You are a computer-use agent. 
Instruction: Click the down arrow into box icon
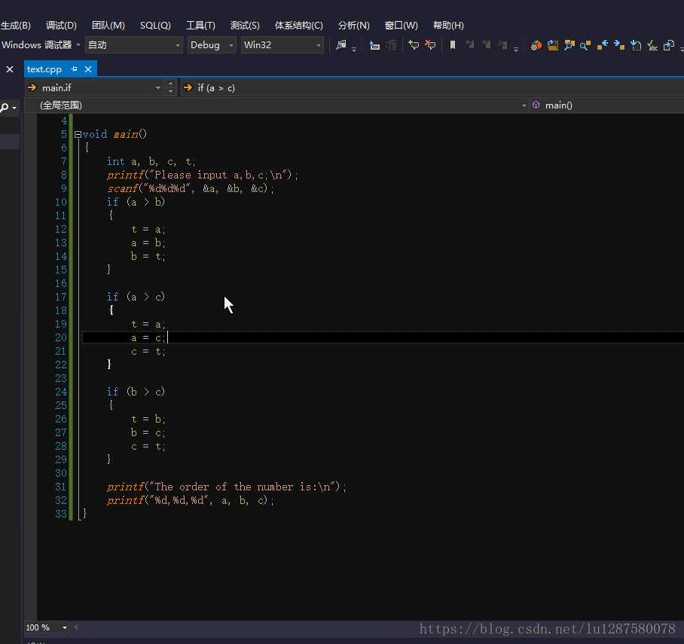[636, 45]
